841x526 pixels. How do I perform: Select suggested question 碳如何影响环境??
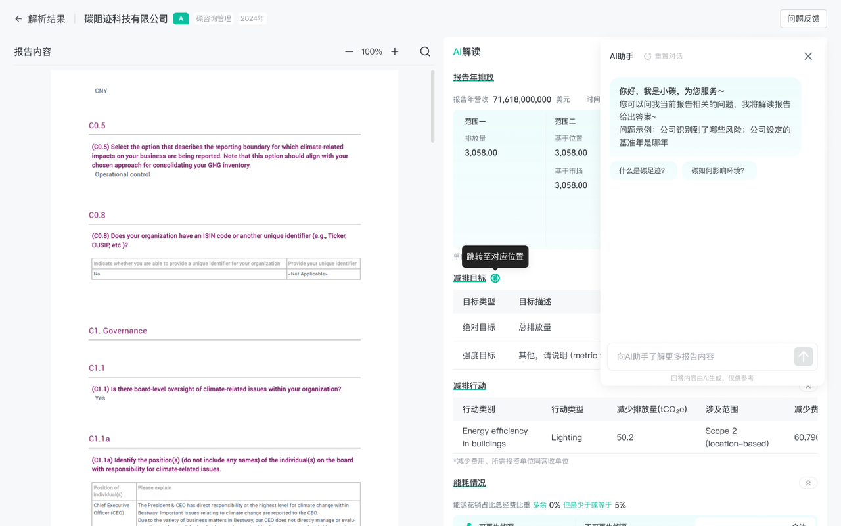pos(718,170)
